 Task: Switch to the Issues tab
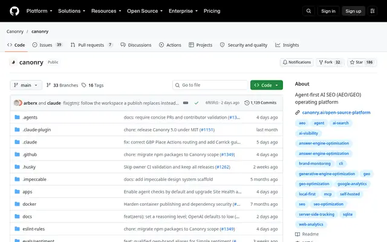47,45
